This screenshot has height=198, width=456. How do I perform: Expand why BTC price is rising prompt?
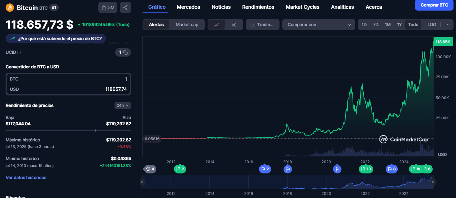56,39
